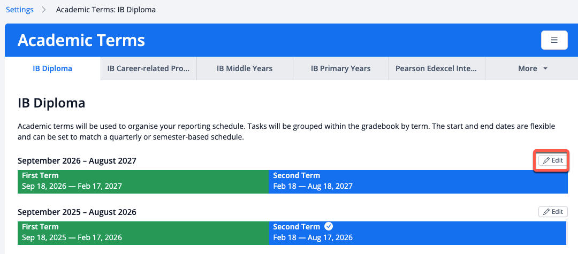Go to the IB Primary Years tab

[340, 68]
